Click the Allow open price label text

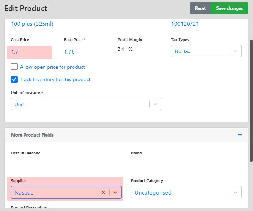coord(53,67)
